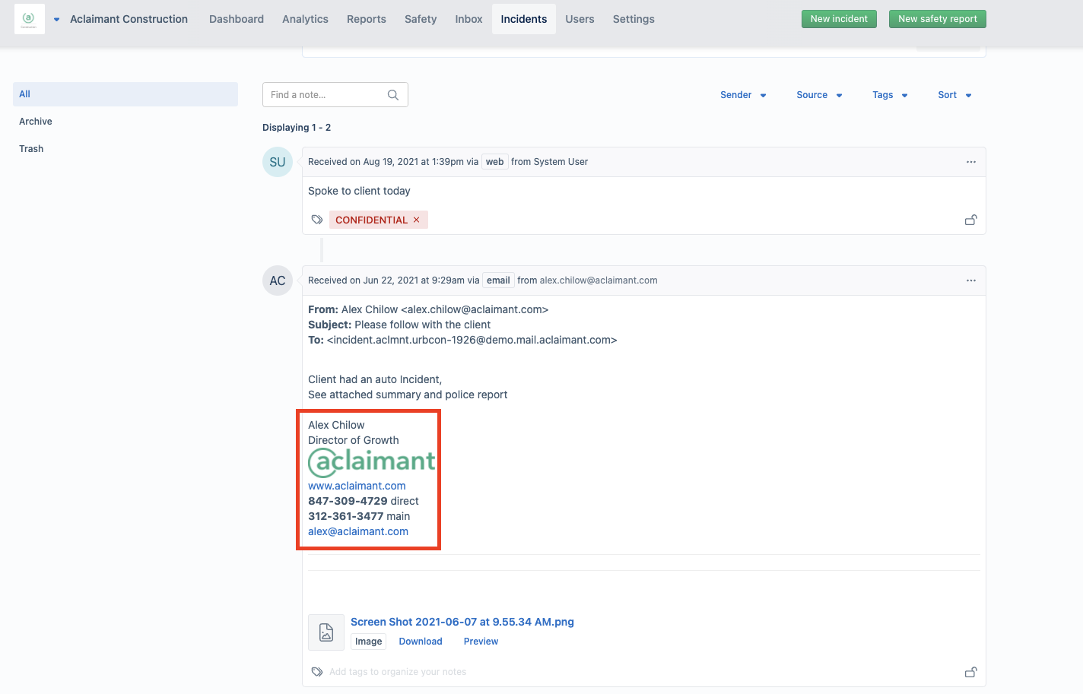The width and height of the screenshot is (1083, 694).
Task: Click the Spoke to client today note text
Action: (x=359, y=191)
